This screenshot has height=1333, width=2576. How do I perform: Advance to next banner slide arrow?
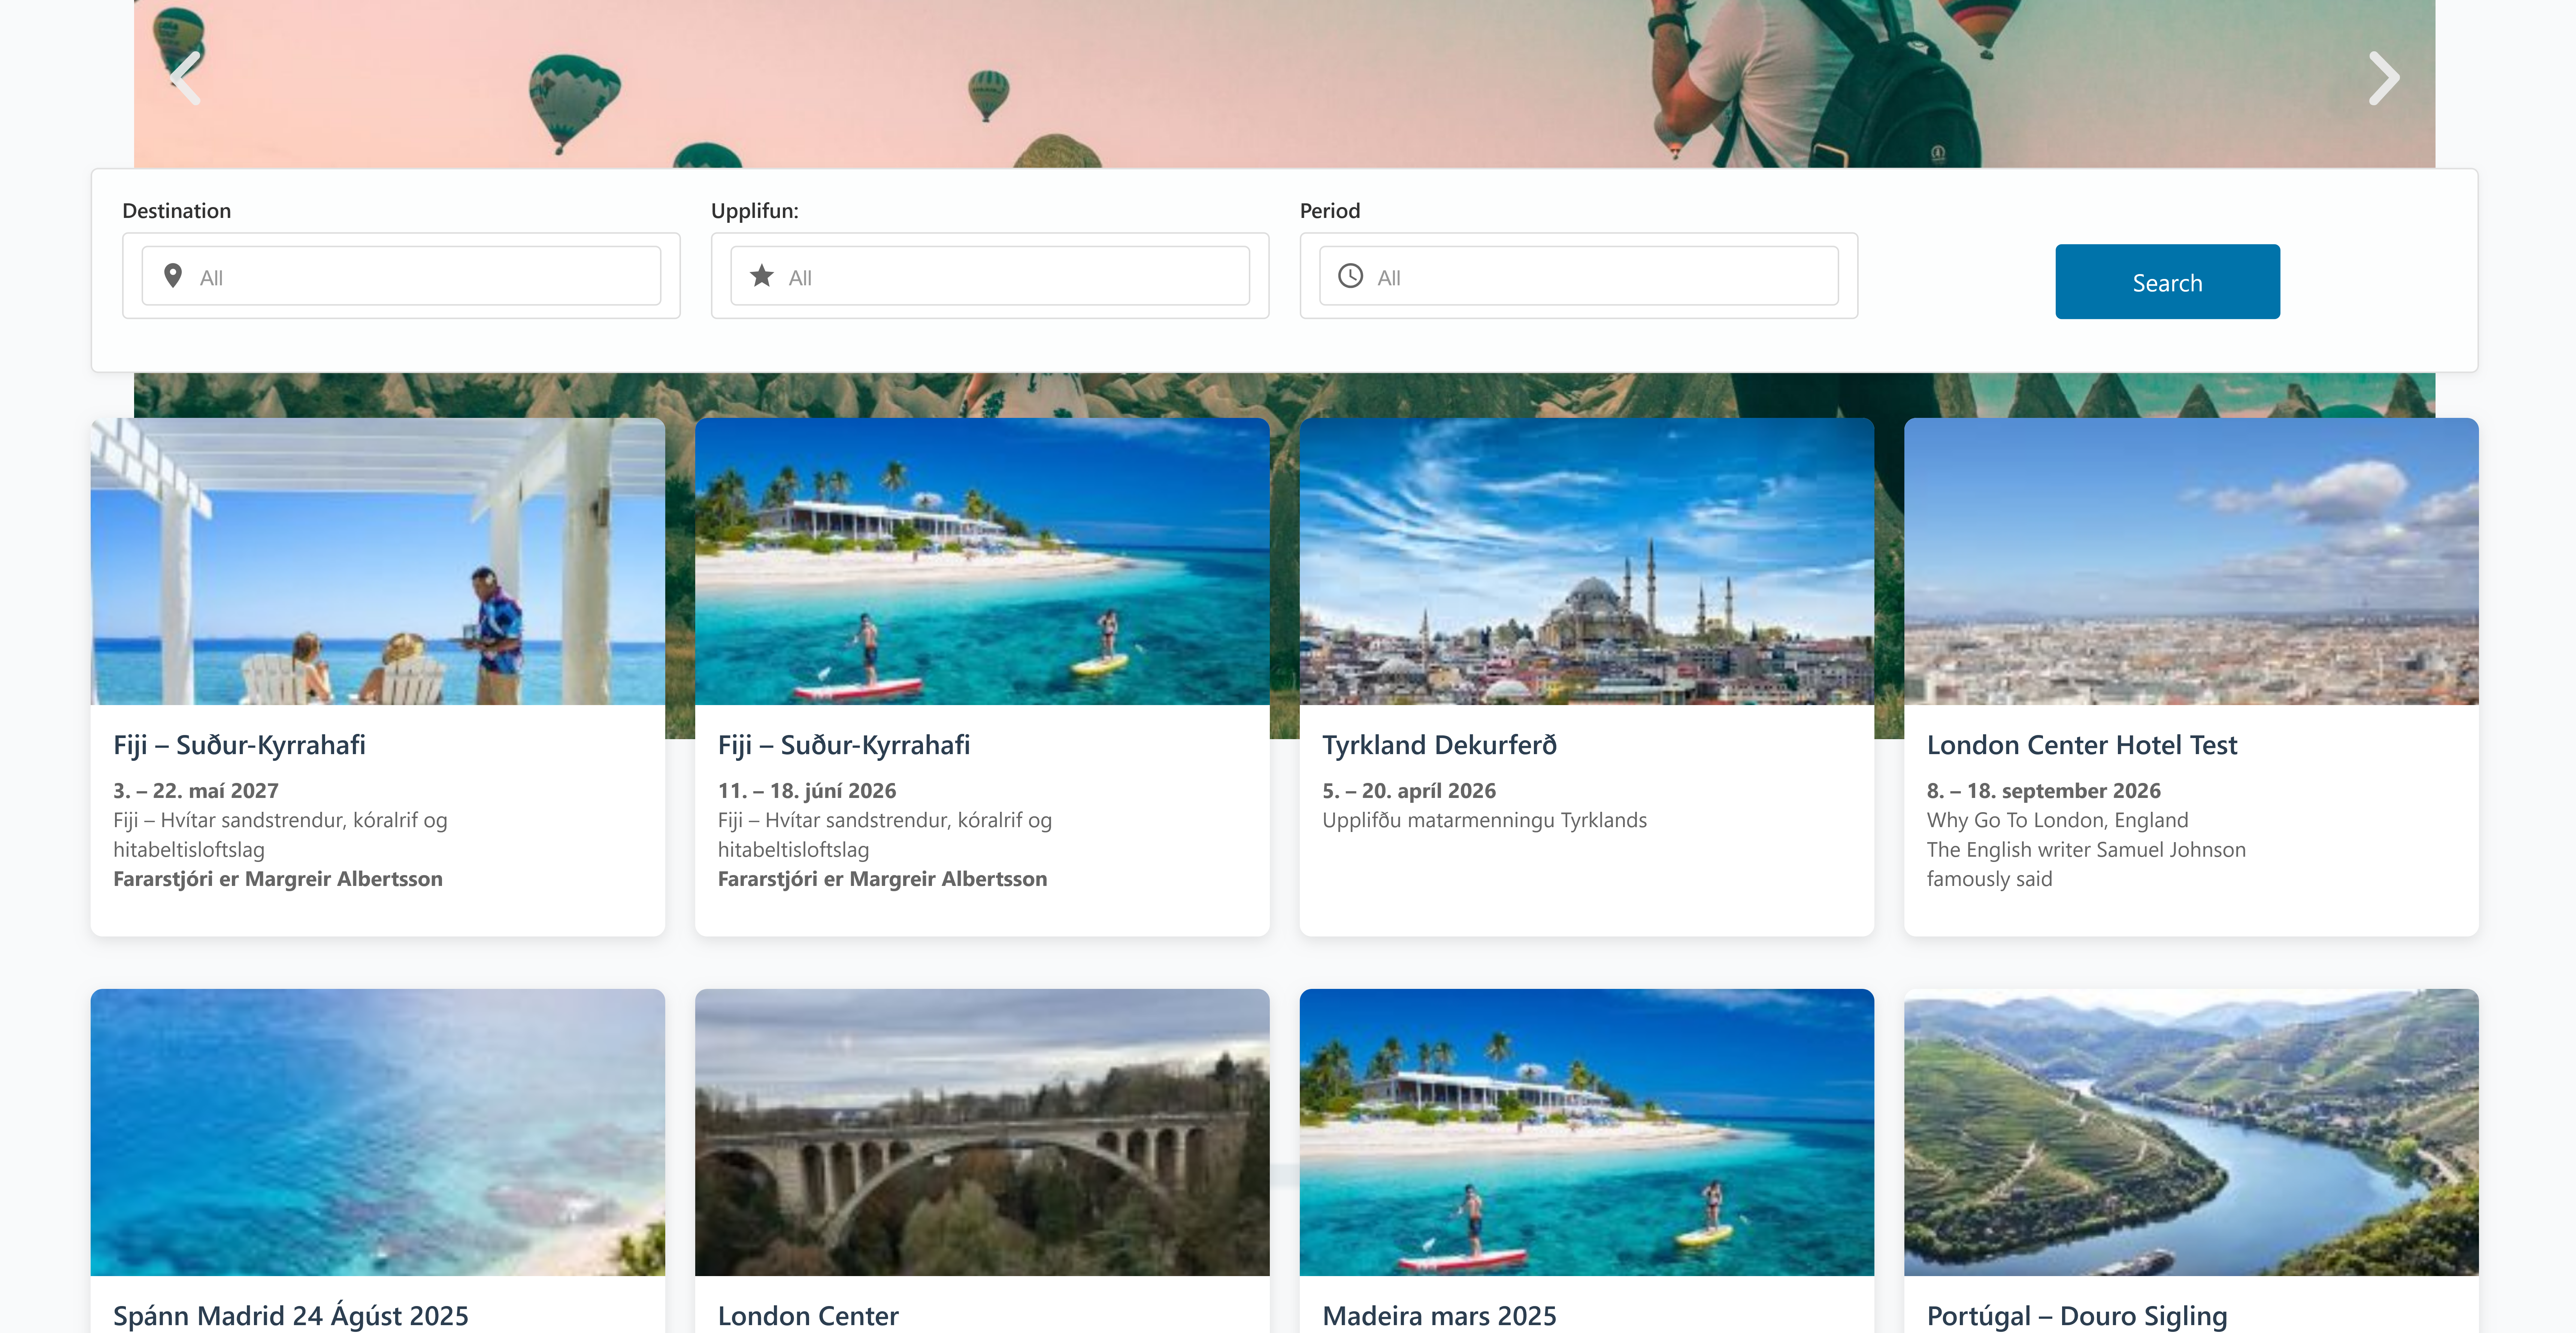pyautogui.click(x=2384, y=78)
